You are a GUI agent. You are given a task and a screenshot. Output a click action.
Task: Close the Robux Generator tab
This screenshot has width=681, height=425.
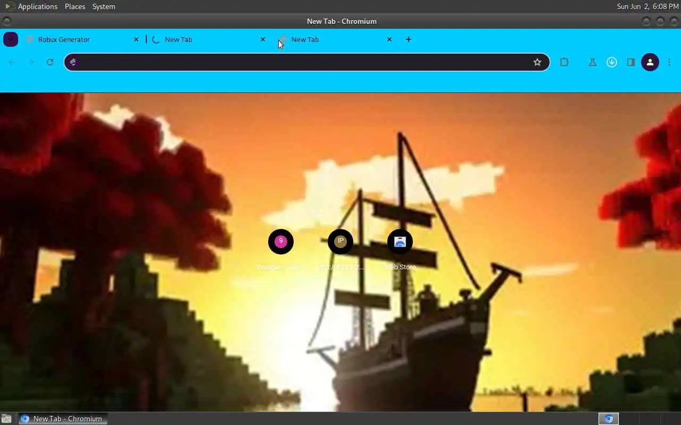coord(136,39)
